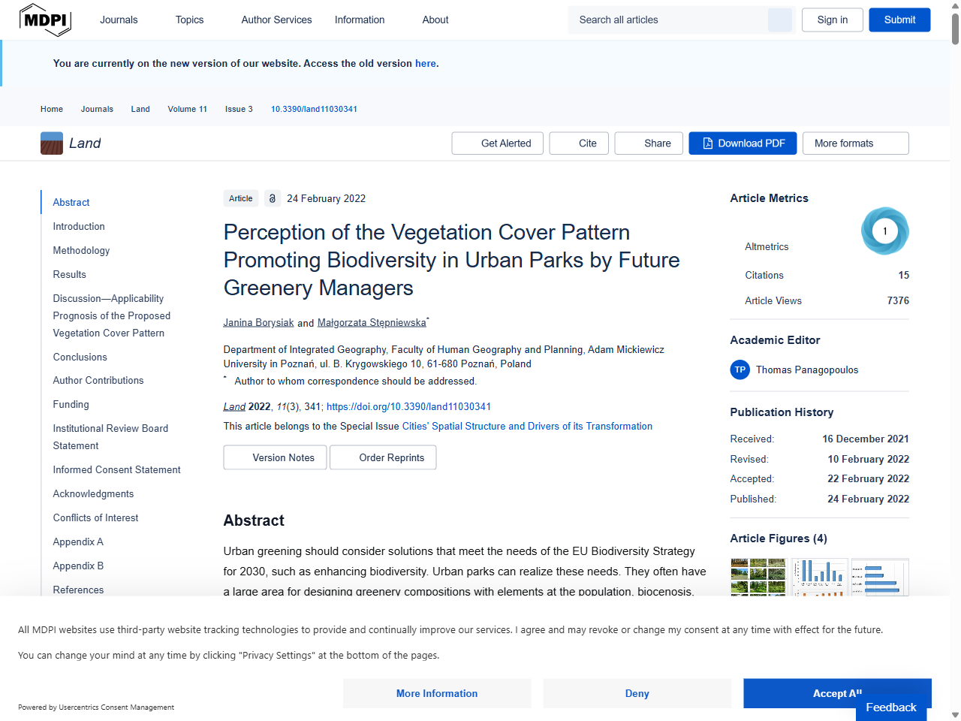Open author Janina Borysiak's details
Image resolution: width=961 pixels, height=721 pixels.
(258, 323)
